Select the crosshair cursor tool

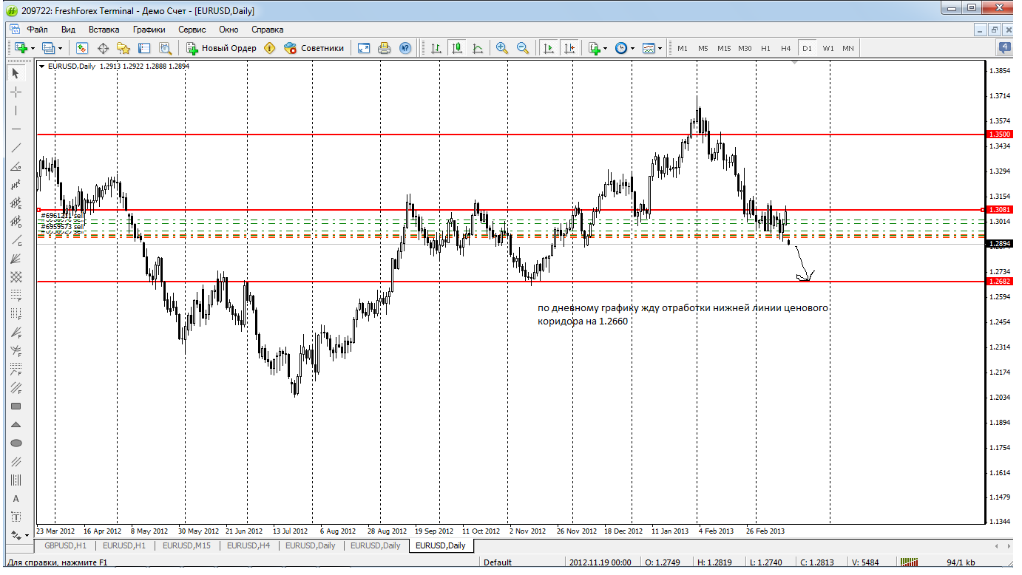tap(16, 92)
